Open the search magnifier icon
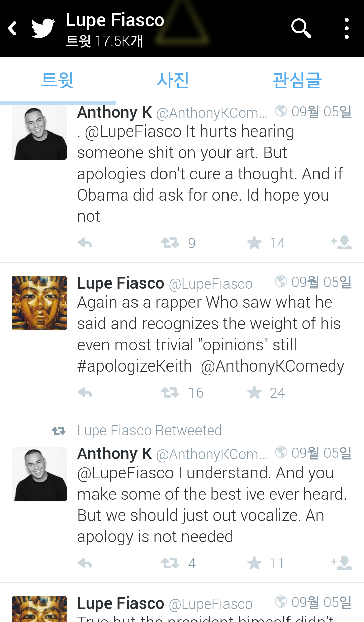The width and height of the screenshot is (364, 622). click(301, 28)
